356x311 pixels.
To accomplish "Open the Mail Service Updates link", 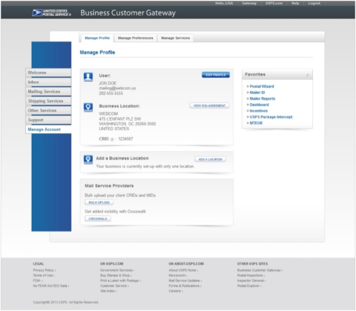I will click(x=185, y=281).
